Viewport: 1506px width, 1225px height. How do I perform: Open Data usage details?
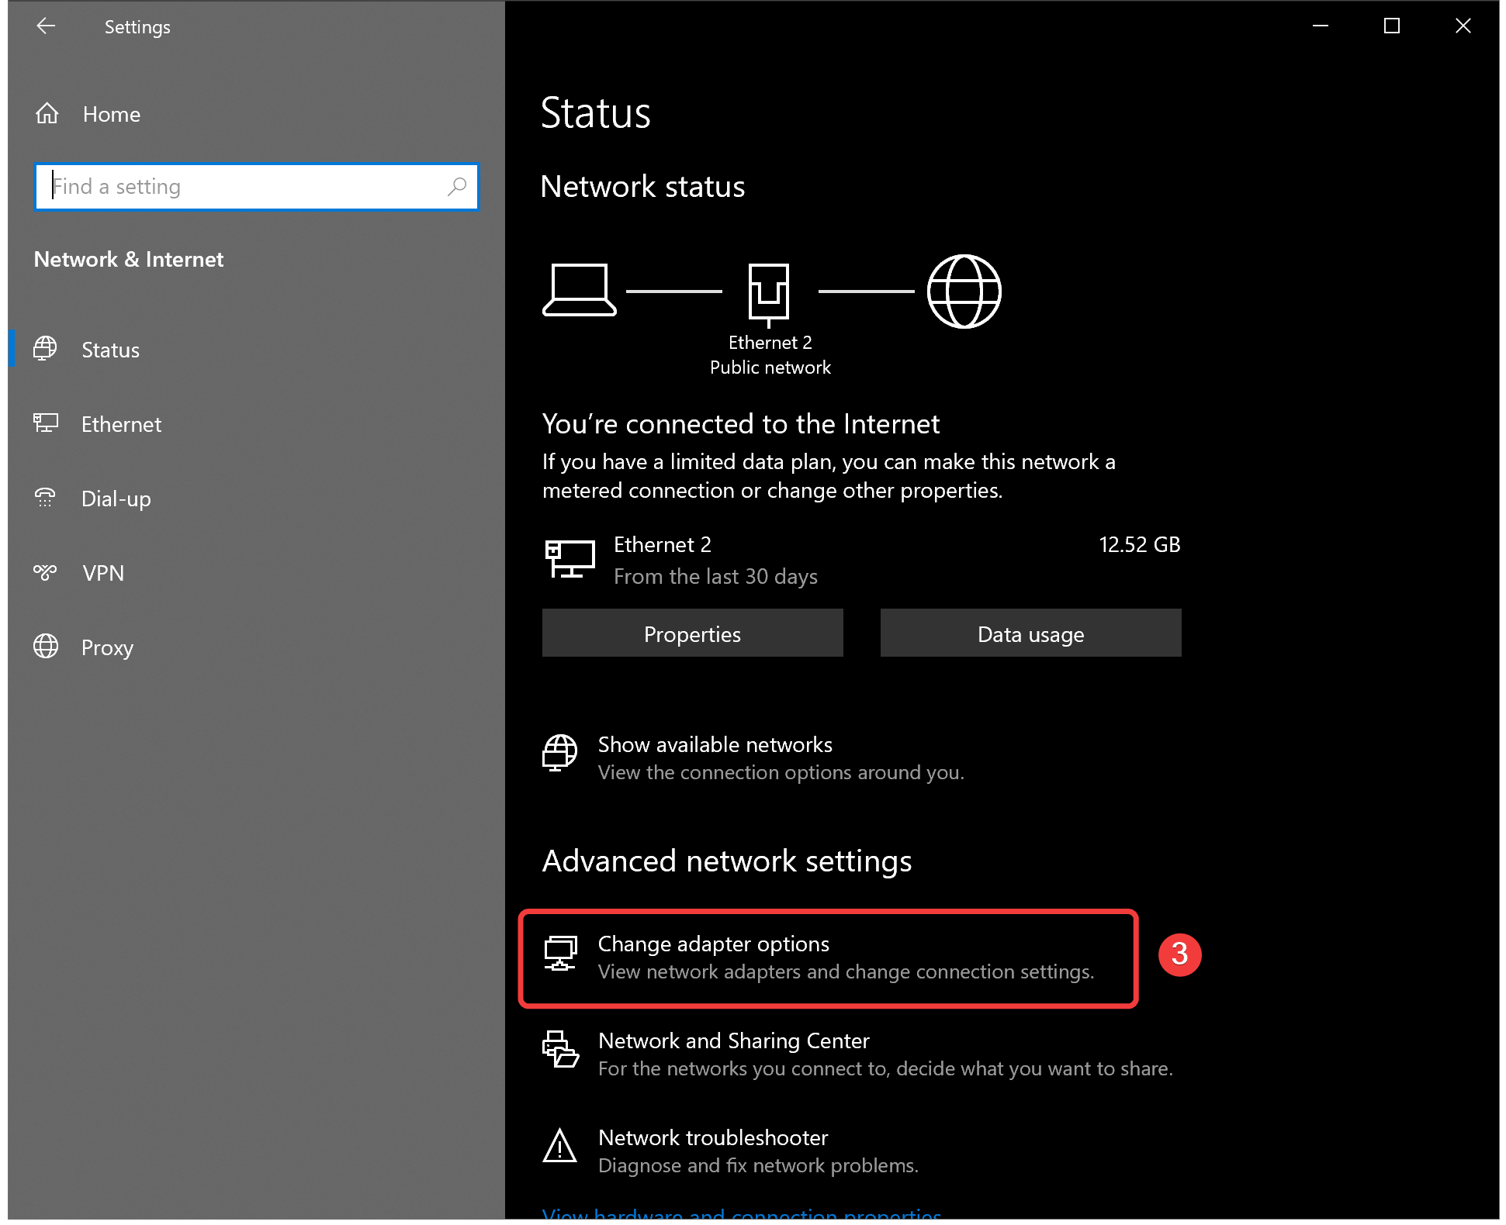[1031, 633]
